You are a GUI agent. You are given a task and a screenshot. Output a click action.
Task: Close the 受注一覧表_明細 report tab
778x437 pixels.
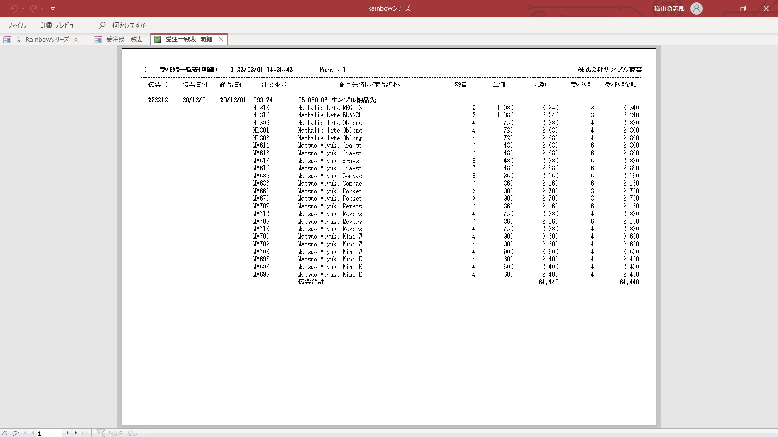click(221, 39)
